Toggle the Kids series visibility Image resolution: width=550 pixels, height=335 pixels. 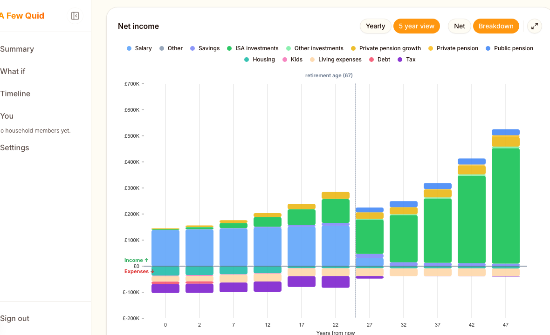(292, 59)
